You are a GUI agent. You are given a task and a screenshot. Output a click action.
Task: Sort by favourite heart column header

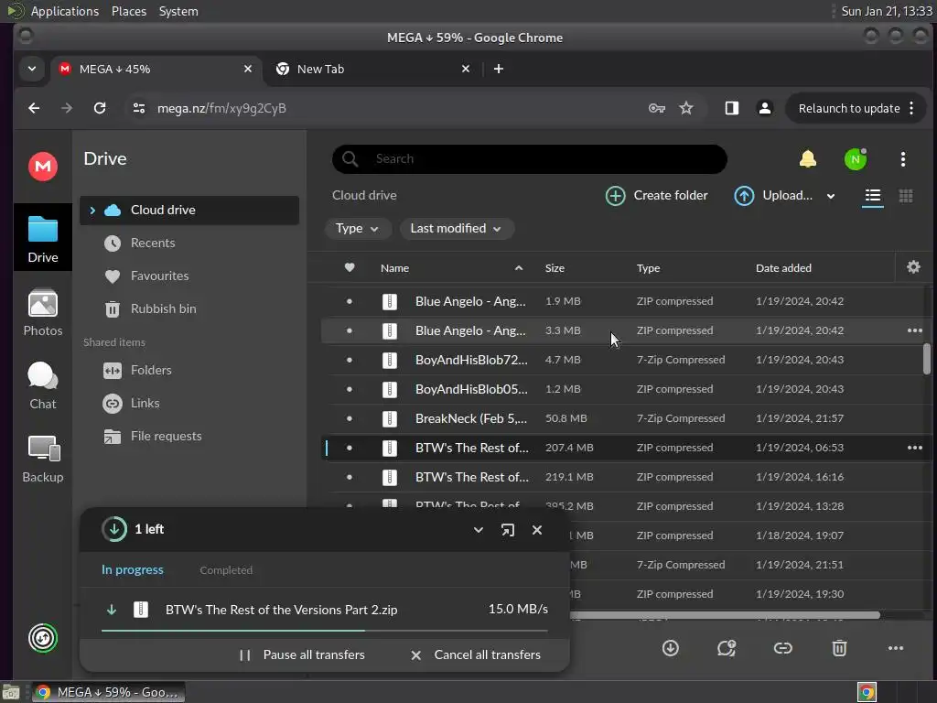[350, 268]
